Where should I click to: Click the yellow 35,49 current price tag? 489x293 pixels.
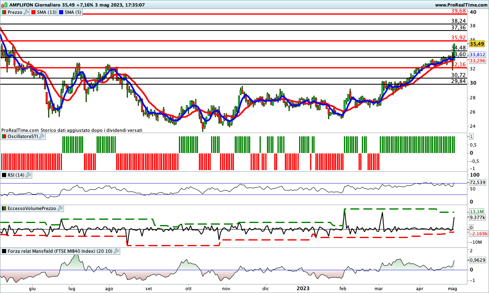(x=477, y=44)
